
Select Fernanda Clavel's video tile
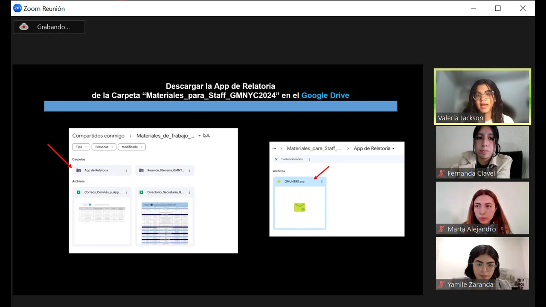coord(482,152)
